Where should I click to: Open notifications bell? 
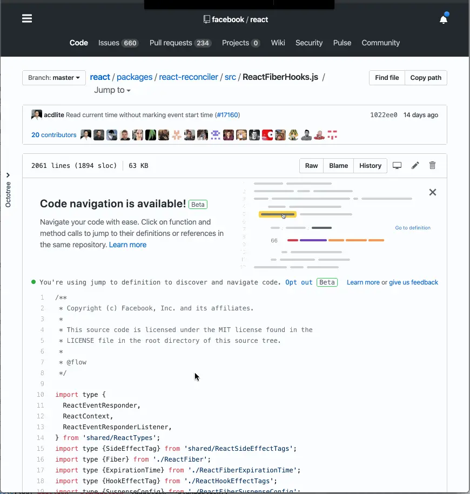[x=444, y=19]
